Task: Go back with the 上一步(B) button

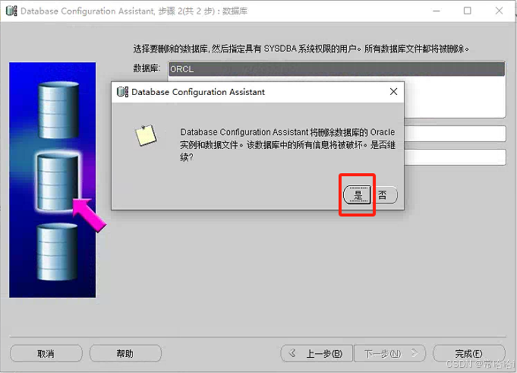Action: (316, 354)
